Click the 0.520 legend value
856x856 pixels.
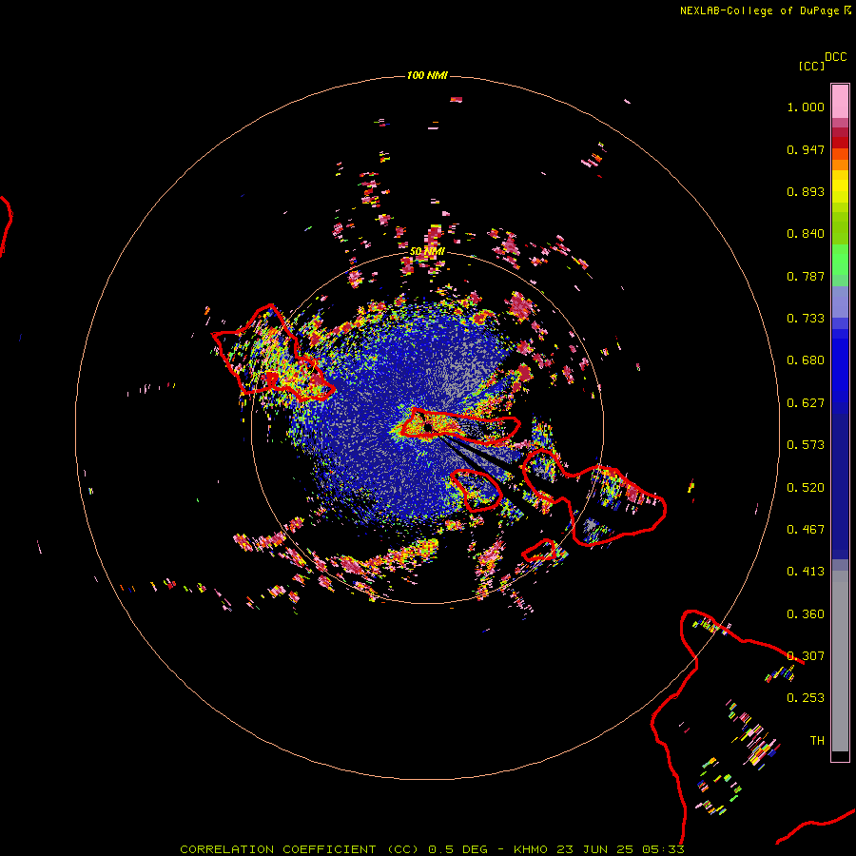[806, 488]
